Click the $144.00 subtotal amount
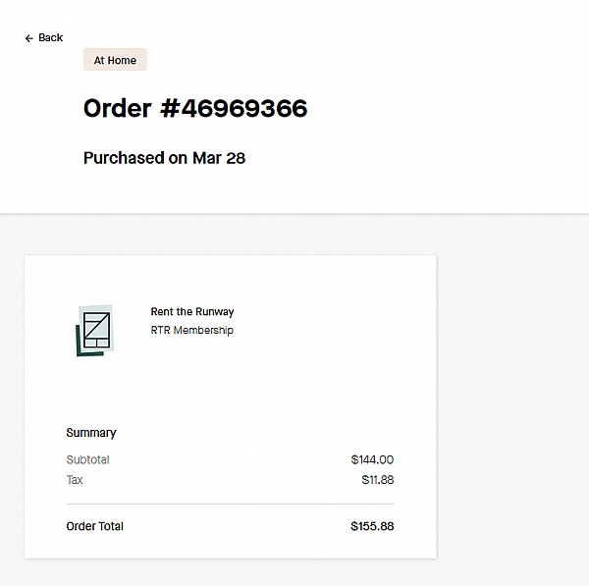 coord(372,459)
